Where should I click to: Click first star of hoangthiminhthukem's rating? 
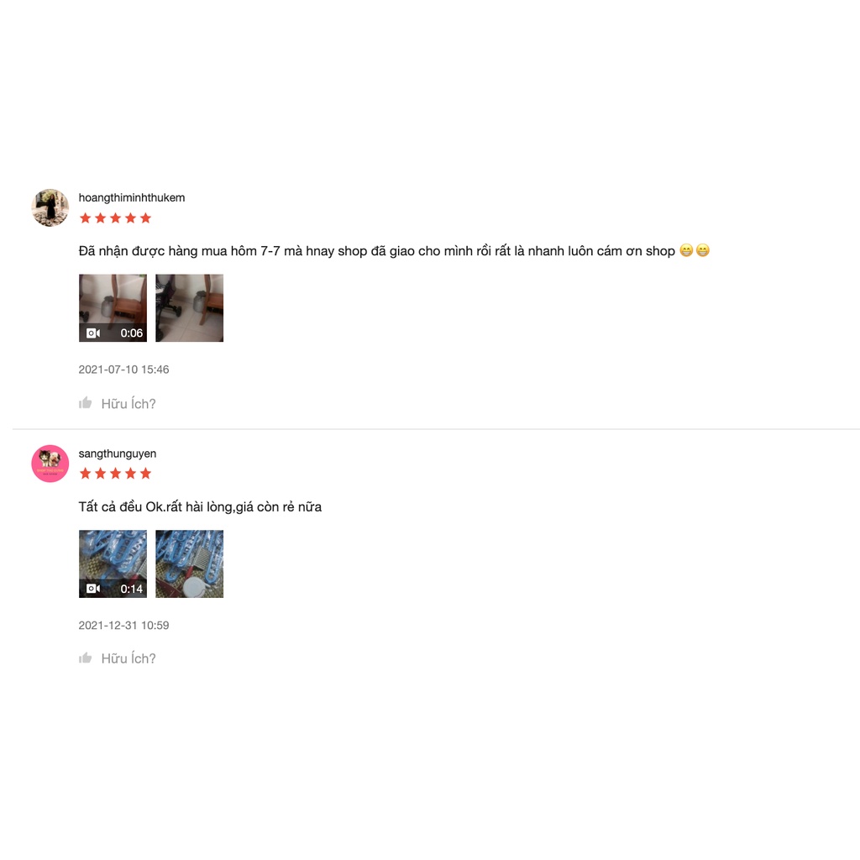click(x=85, y=218)
